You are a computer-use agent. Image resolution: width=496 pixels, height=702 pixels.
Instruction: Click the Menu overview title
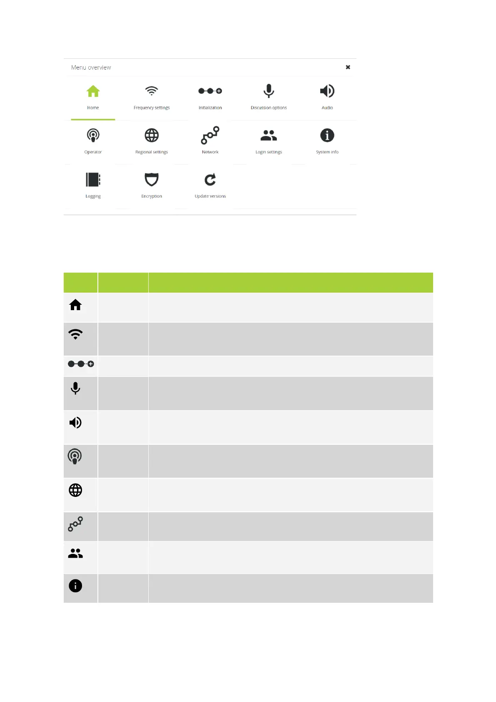click(91, 68)
